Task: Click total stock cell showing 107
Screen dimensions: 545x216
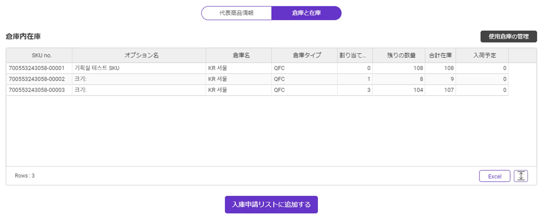Action: pyautogui.click(x=448, y=90)
